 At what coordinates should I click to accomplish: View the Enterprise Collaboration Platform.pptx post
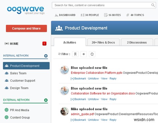click(x=104, y=78)
